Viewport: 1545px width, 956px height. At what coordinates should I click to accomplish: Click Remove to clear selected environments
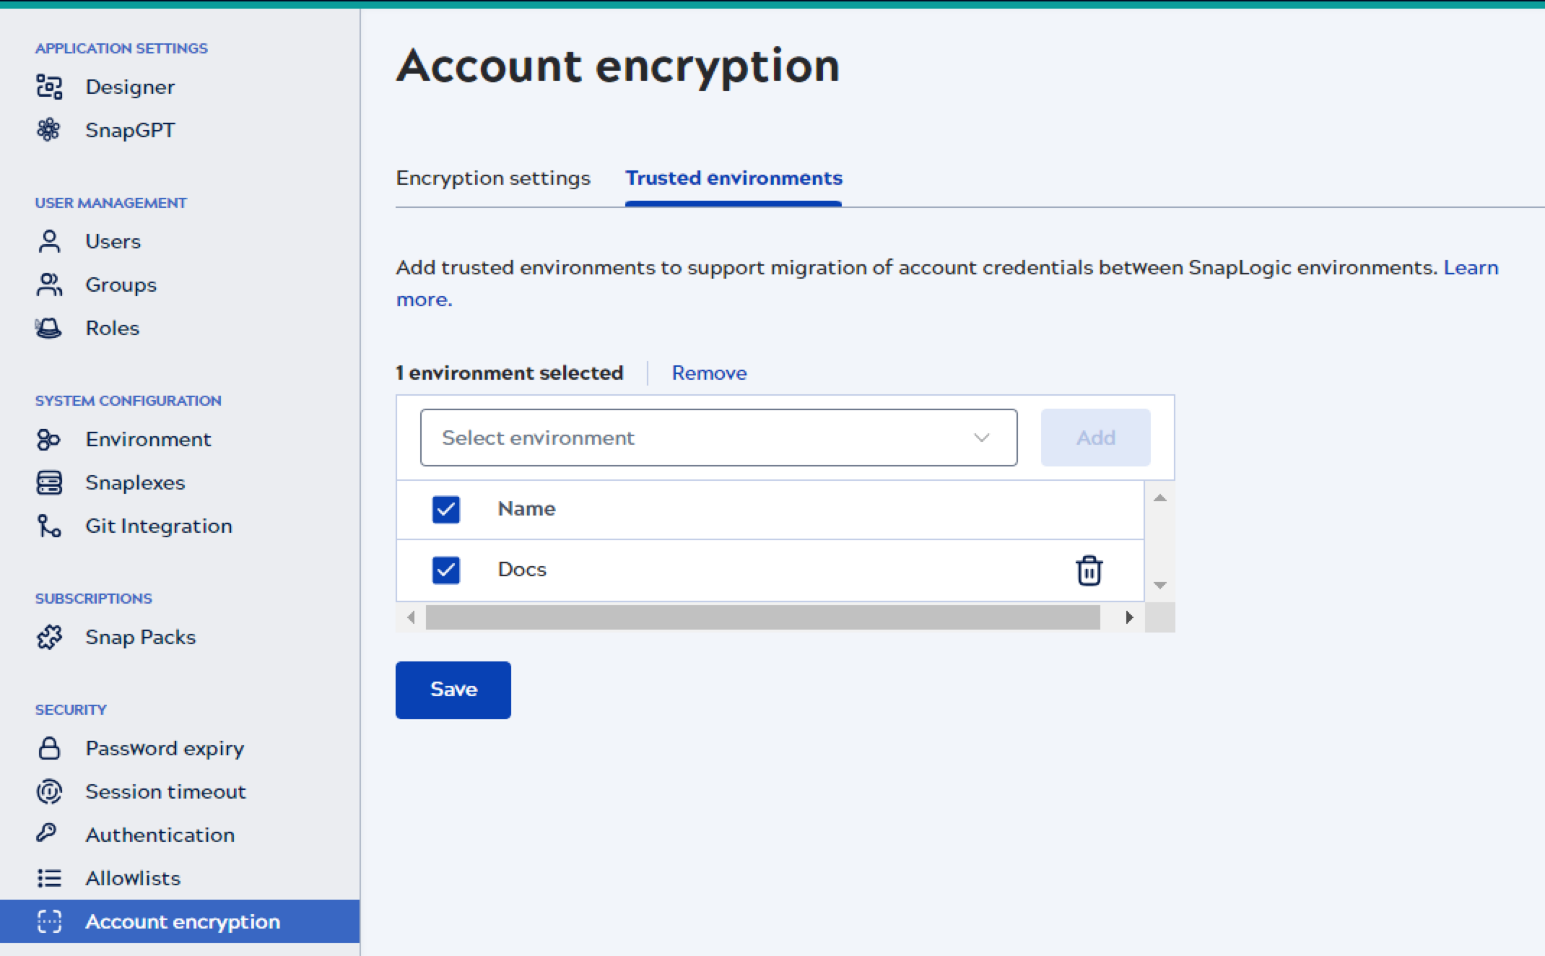click(x=709, y=373)
